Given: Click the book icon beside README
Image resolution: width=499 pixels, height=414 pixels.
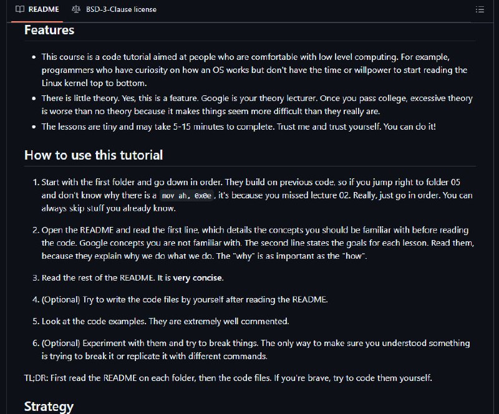Looking at the screenshot, I should (x=20, y=9).
